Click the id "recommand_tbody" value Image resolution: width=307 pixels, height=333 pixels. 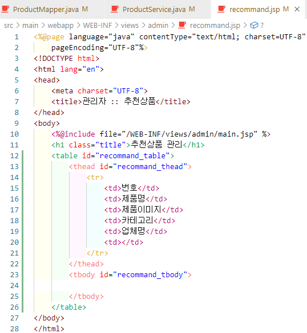[150, 275]
